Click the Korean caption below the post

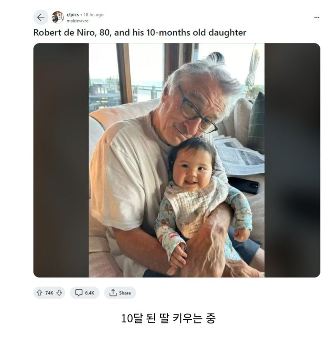tap(168, 318)
